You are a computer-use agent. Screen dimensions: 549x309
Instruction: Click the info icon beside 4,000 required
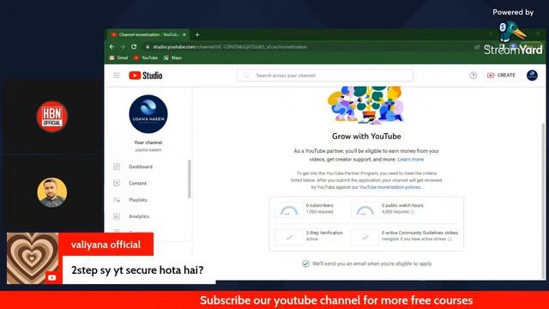[412, 212]
